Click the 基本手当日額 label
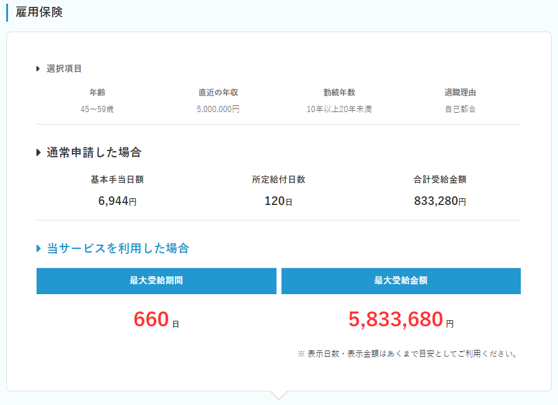Screen dimensions: 558x405 (117, 180)
